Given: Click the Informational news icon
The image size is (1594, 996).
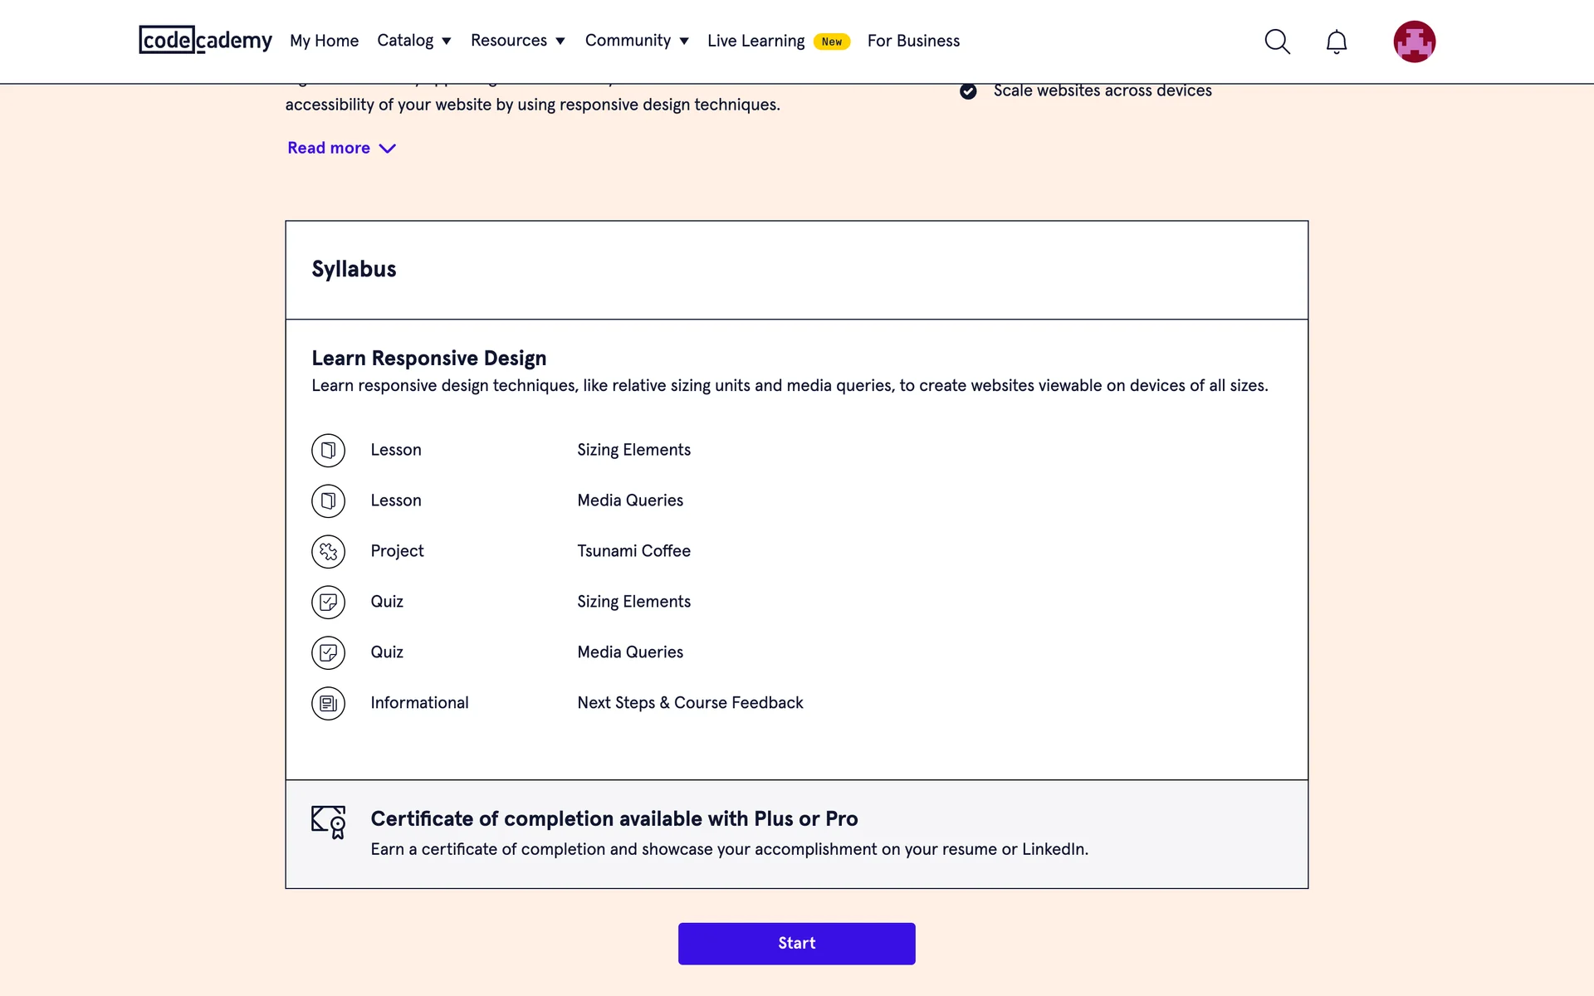Looking at the screenshot, I should (328, 704).
